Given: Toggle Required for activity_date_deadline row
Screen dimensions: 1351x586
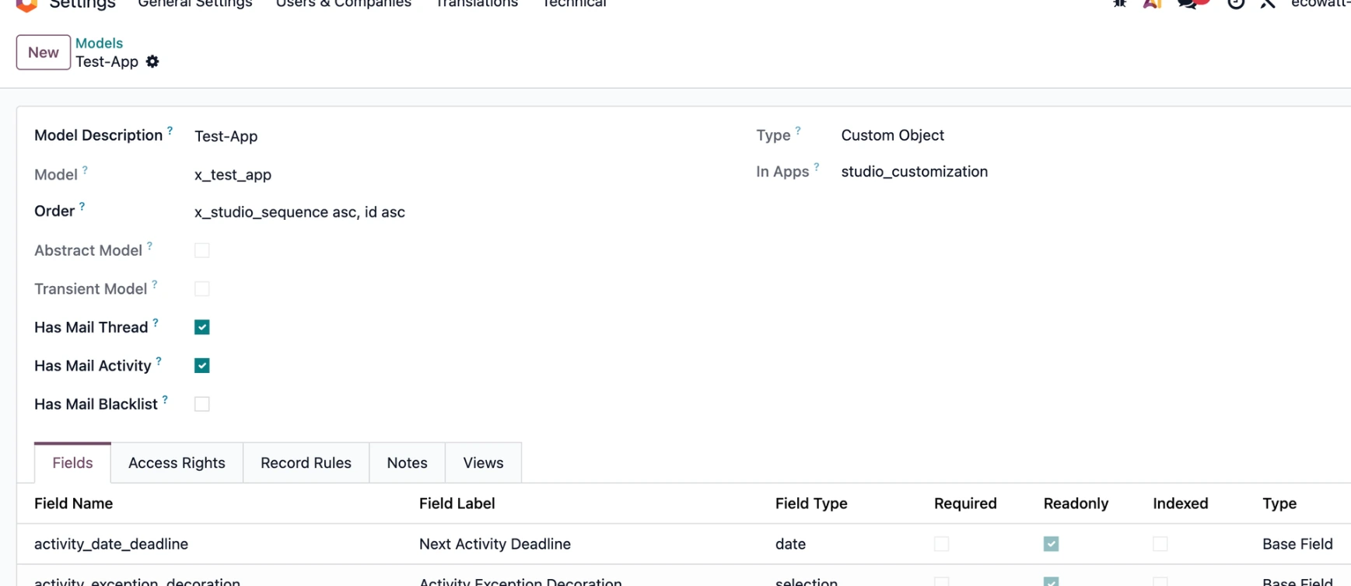Looking at the screenshot, I should pyautogui.click(x=942, y=544).
